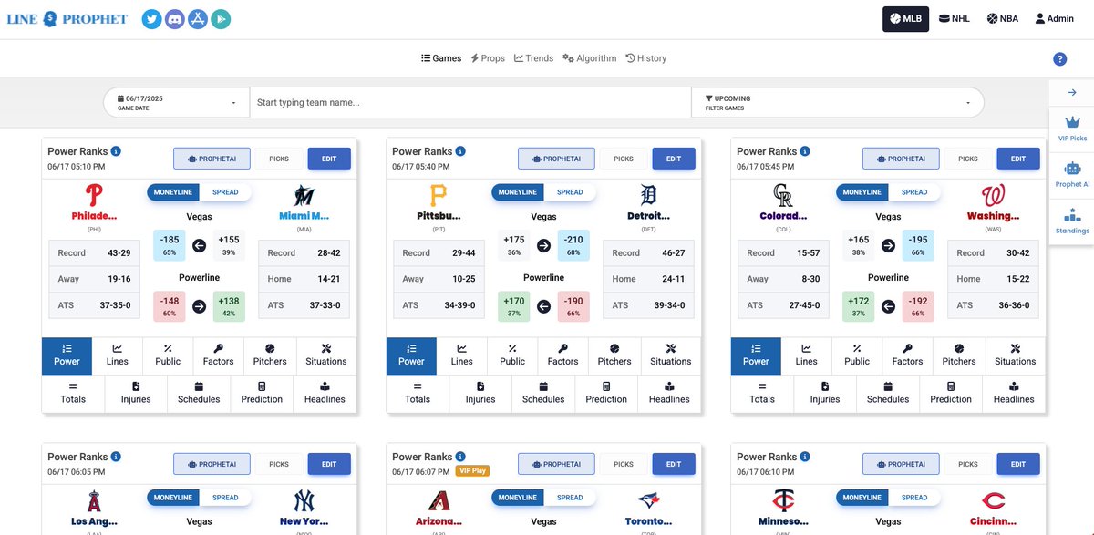Click Vegas arrow in Philadelphia-Miami card
Viewport: 1094px width, 535px height.
(200, 245)
